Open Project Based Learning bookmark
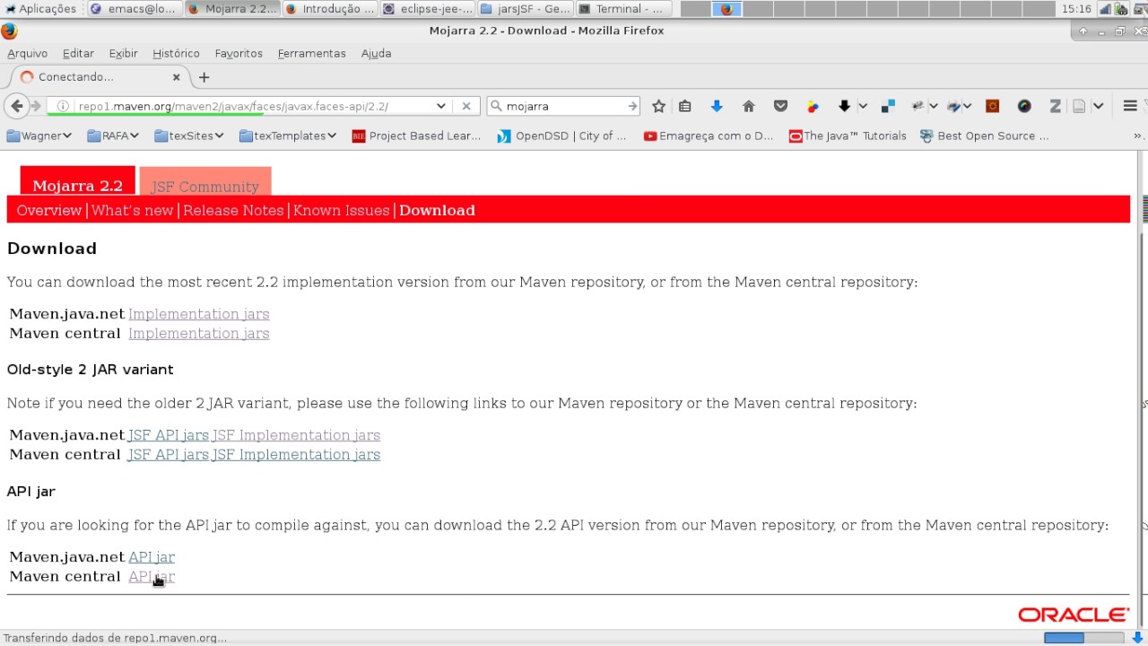This screenshot has width=1148, height=646. click(x=416, y=136)
